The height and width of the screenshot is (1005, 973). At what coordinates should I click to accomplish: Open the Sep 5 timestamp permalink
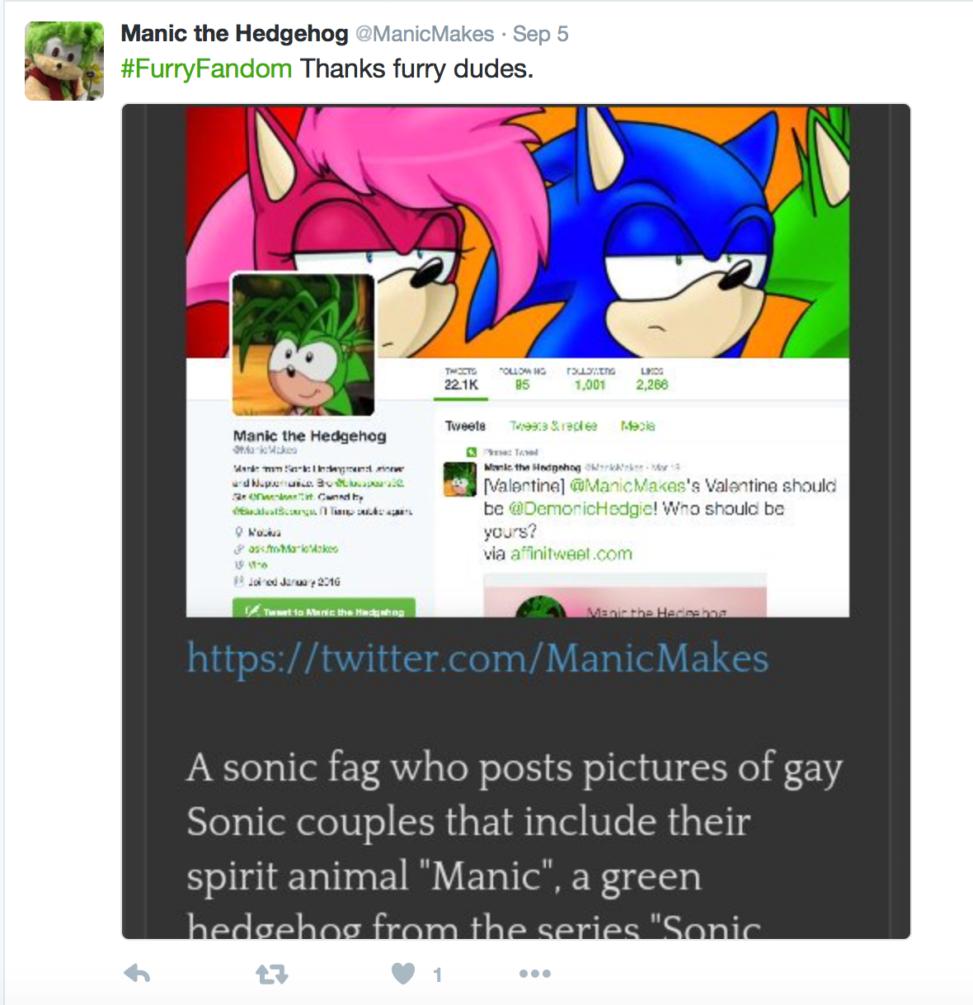click(x=540, y=34)
